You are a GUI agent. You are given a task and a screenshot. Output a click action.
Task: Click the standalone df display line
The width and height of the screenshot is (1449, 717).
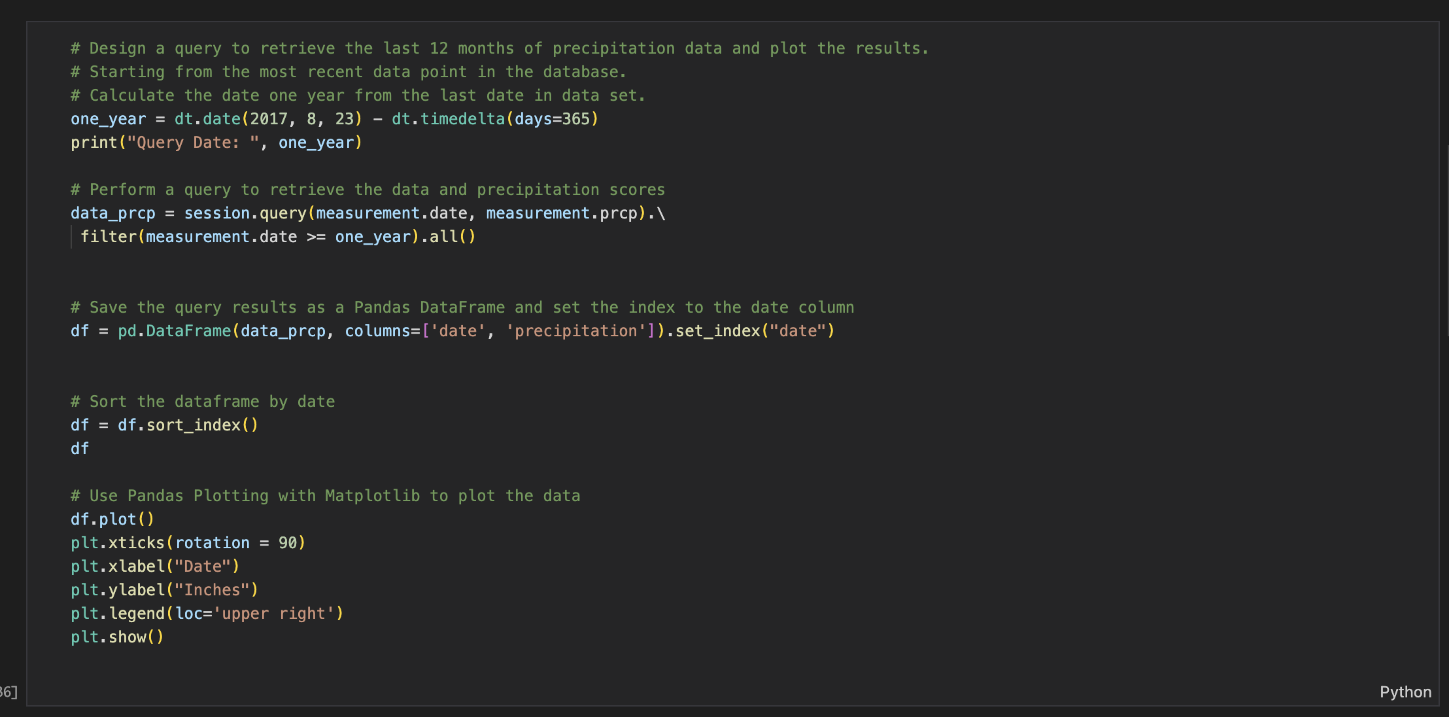point(78,448)
